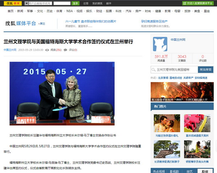
Task: Open the 新闻 navigation menu item
Action: click(x=20, y=11)
